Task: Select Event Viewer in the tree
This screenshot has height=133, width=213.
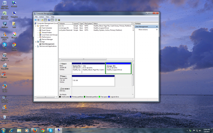Action: tap(46, 30)
